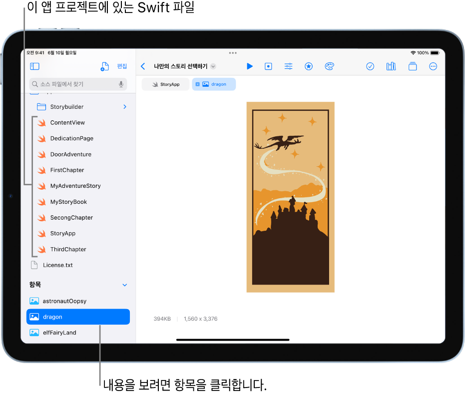
Task: Open the DedicationPage Swift file
Action: (78, 138)
